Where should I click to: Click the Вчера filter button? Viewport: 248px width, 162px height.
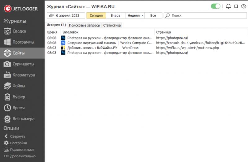point(115,15)
